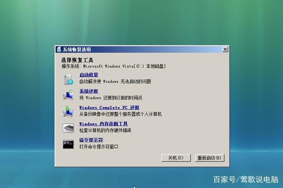The height and width of the screenshot is (188, 283).
Task: Open the 启动修复 link
Action: click(x=89, y=75)
